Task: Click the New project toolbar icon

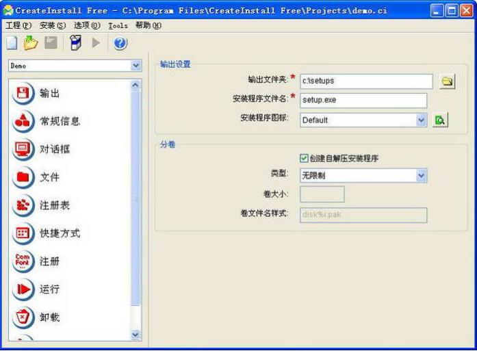Action: 12,43
